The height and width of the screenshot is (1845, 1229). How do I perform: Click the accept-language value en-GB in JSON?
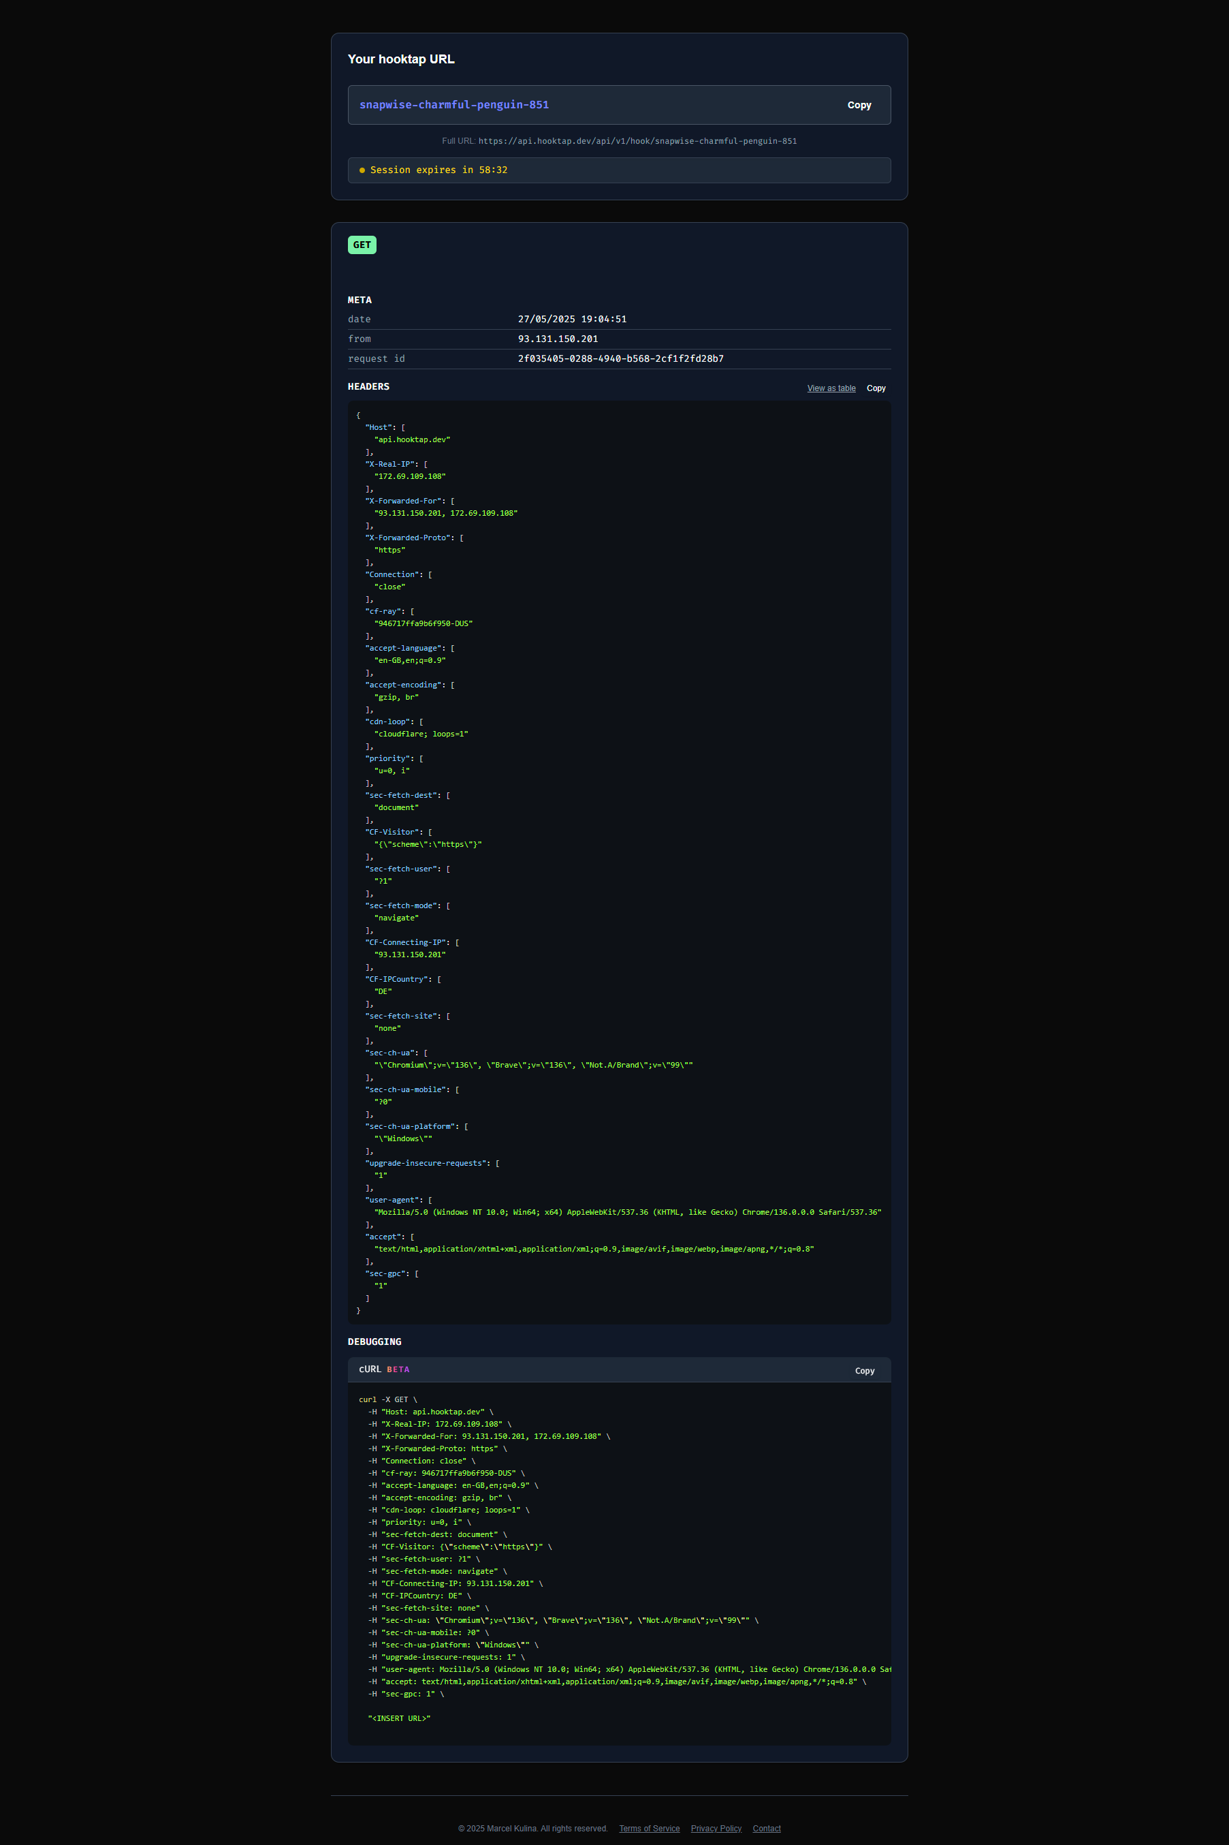coord(410,661)
